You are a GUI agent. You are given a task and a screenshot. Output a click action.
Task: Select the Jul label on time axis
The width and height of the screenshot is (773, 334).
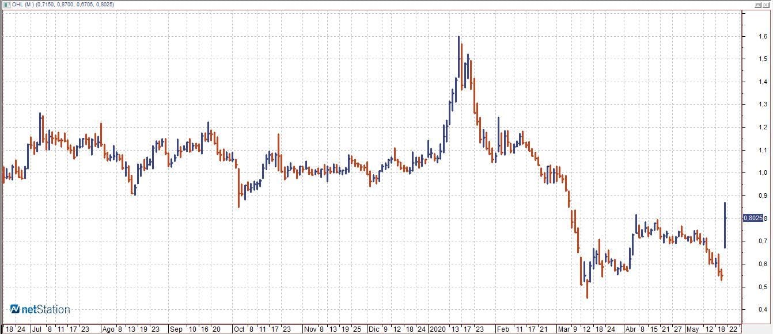[x=37, y=329]
